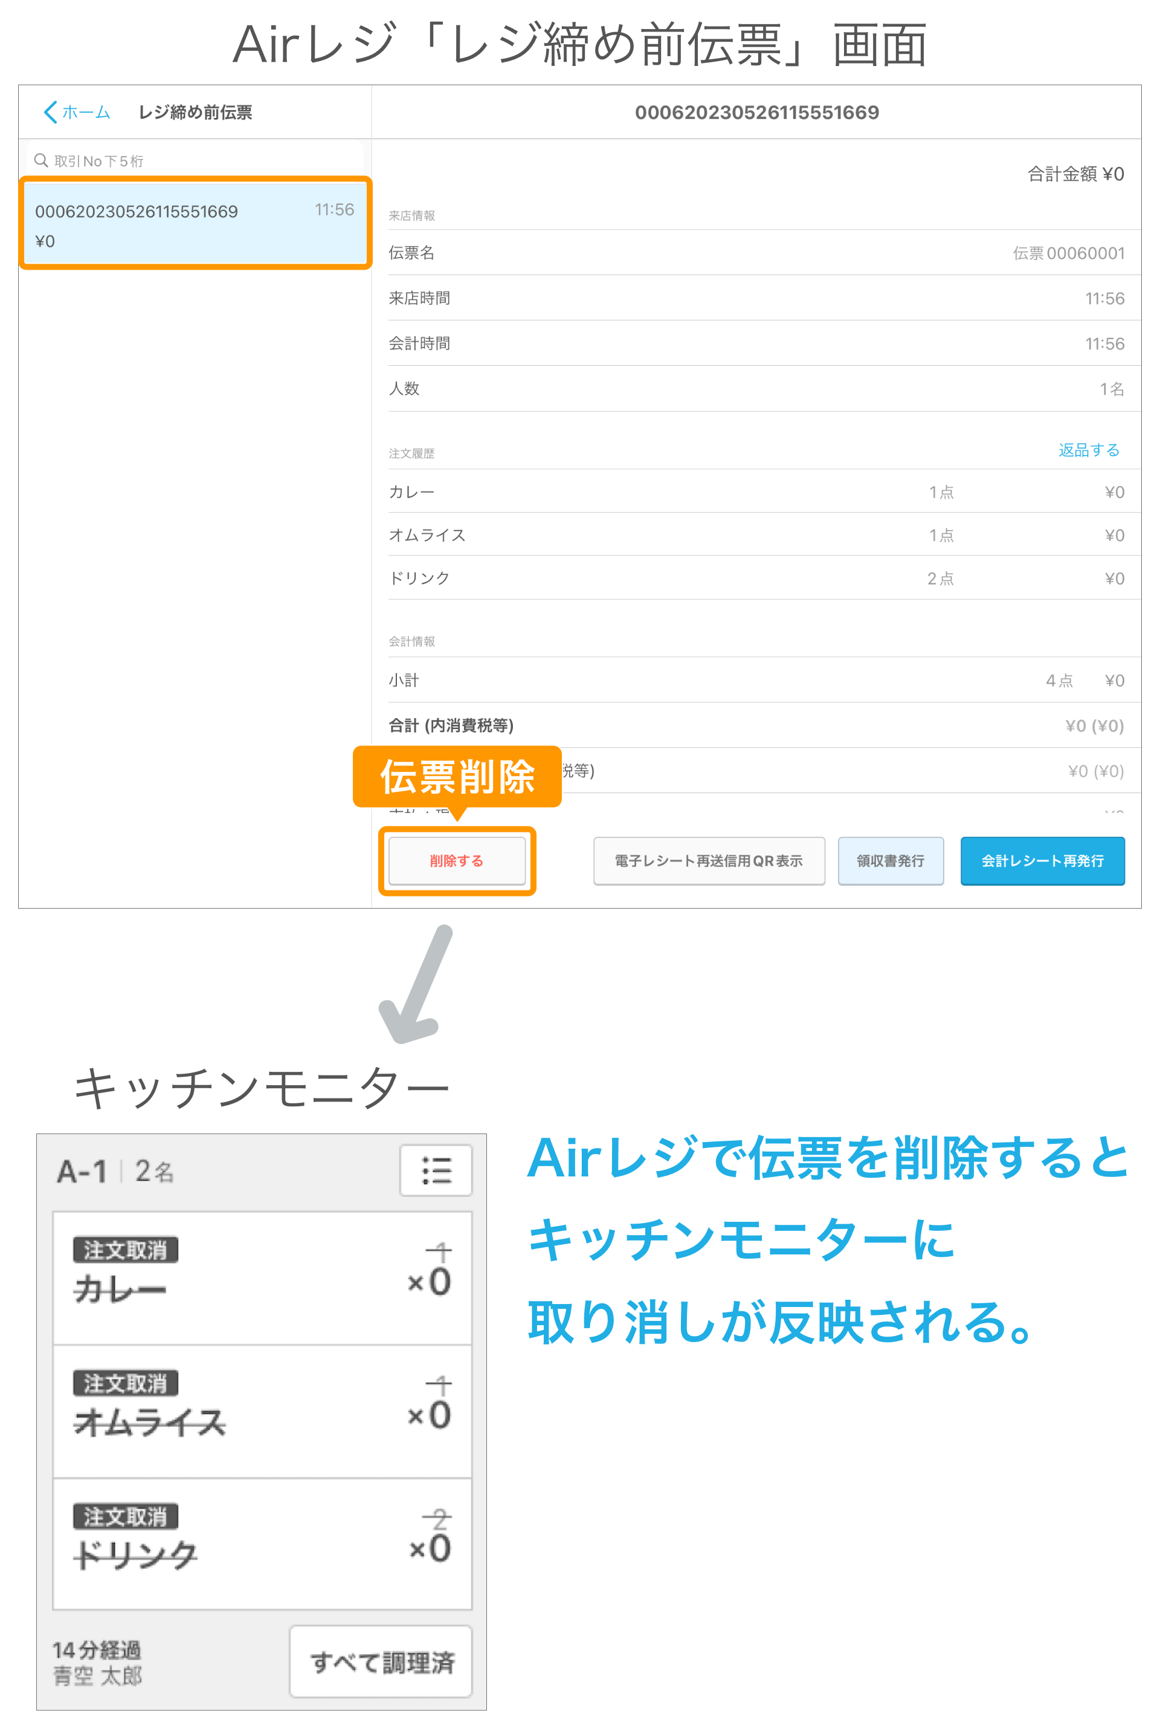Click the 領収書発行 button
Image resolution: width=1160 pixels, height=1729 pixels.
pyautogui.click(x=891, y=861)
